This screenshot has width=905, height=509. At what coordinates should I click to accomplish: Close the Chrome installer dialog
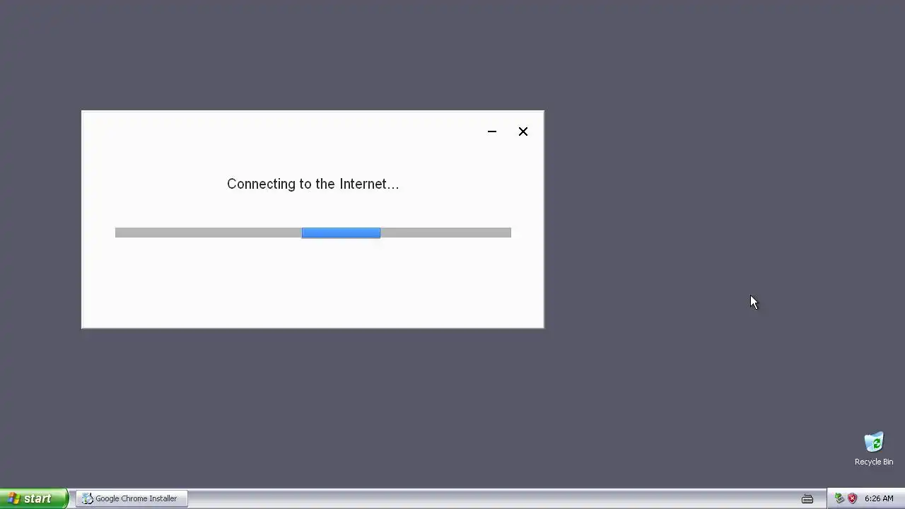click(523, 131)
